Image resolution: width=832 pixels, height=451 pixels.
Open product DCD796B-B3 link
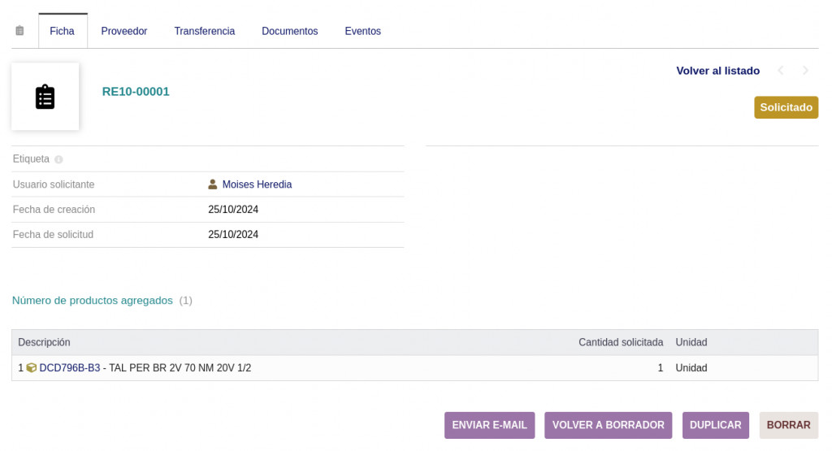coord(70,368)
